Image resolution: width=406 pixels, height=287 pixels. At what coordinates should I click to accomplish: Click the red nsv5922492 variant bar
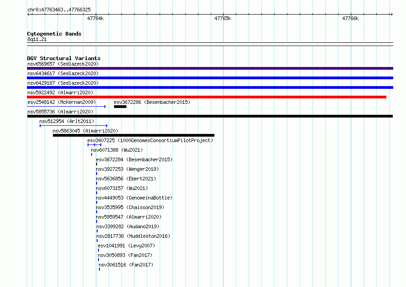pos(207,97)
